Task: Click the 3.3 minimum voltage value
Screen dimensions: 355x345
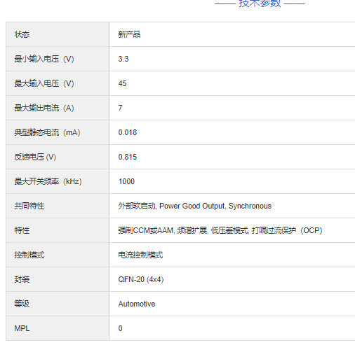Action: [x=123, y=59]
